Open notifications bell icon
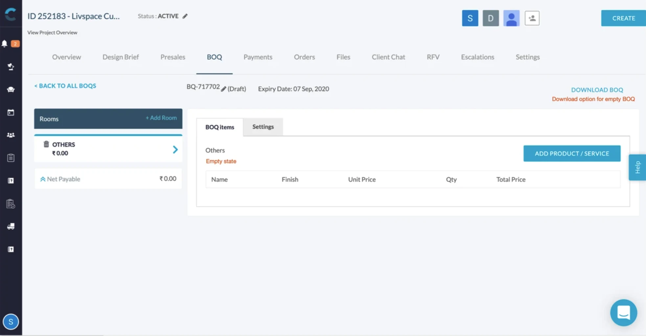646x336 pixels. pyautogui.click(x=5, y=44)
